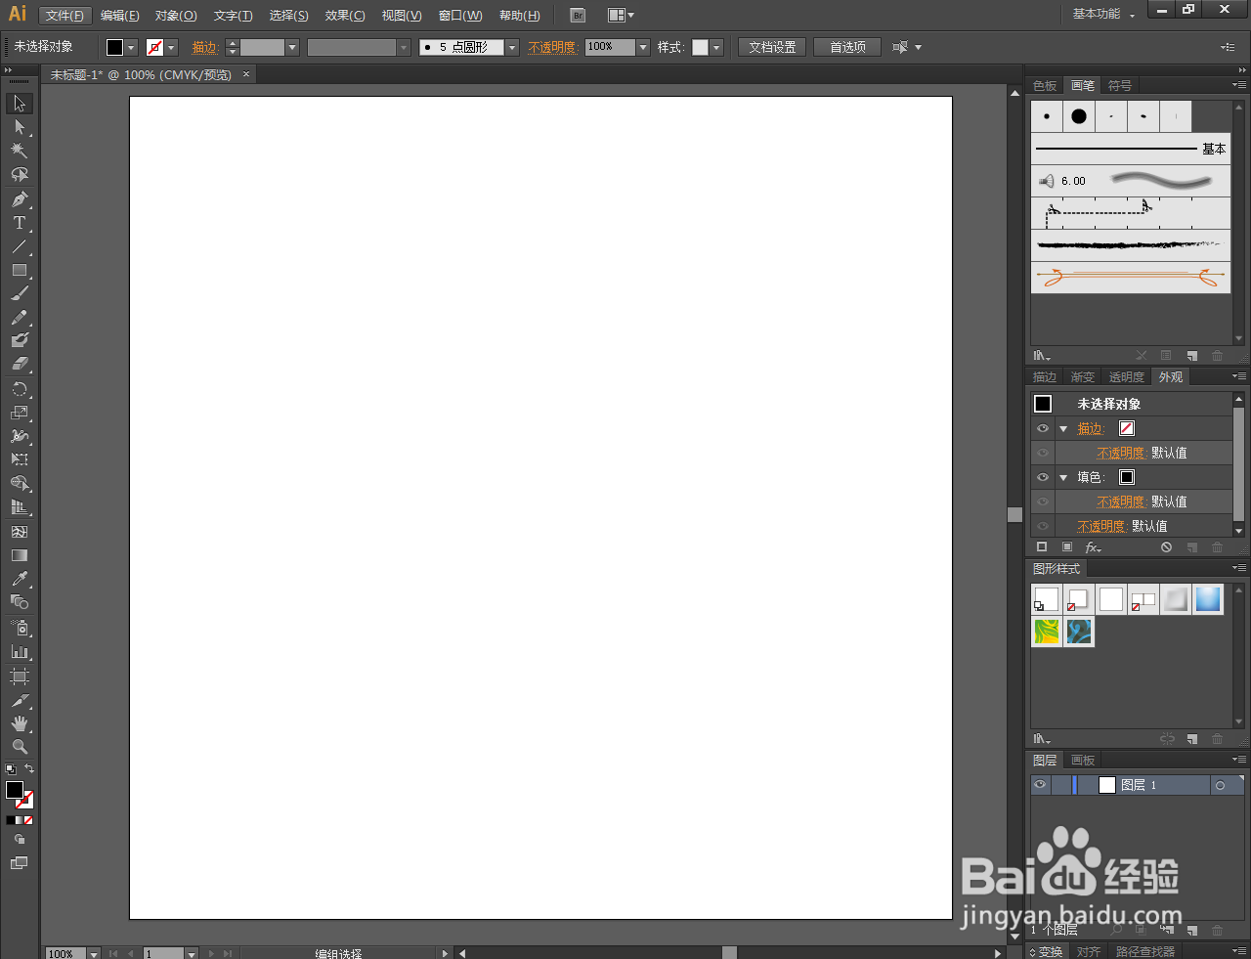
Task: Select the Zoom tool
Action: (x=20, y=747)
